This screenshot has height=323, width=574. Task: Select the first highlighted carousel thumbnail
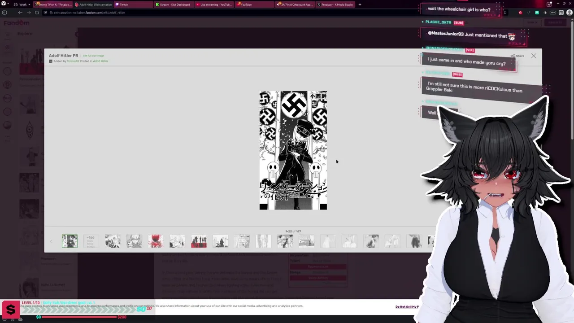coord(70,241)
